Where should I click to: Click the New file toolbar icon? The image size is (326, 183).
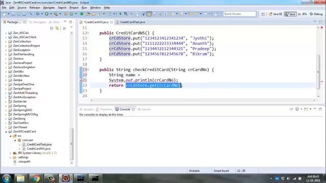click(x=4, y=14)
